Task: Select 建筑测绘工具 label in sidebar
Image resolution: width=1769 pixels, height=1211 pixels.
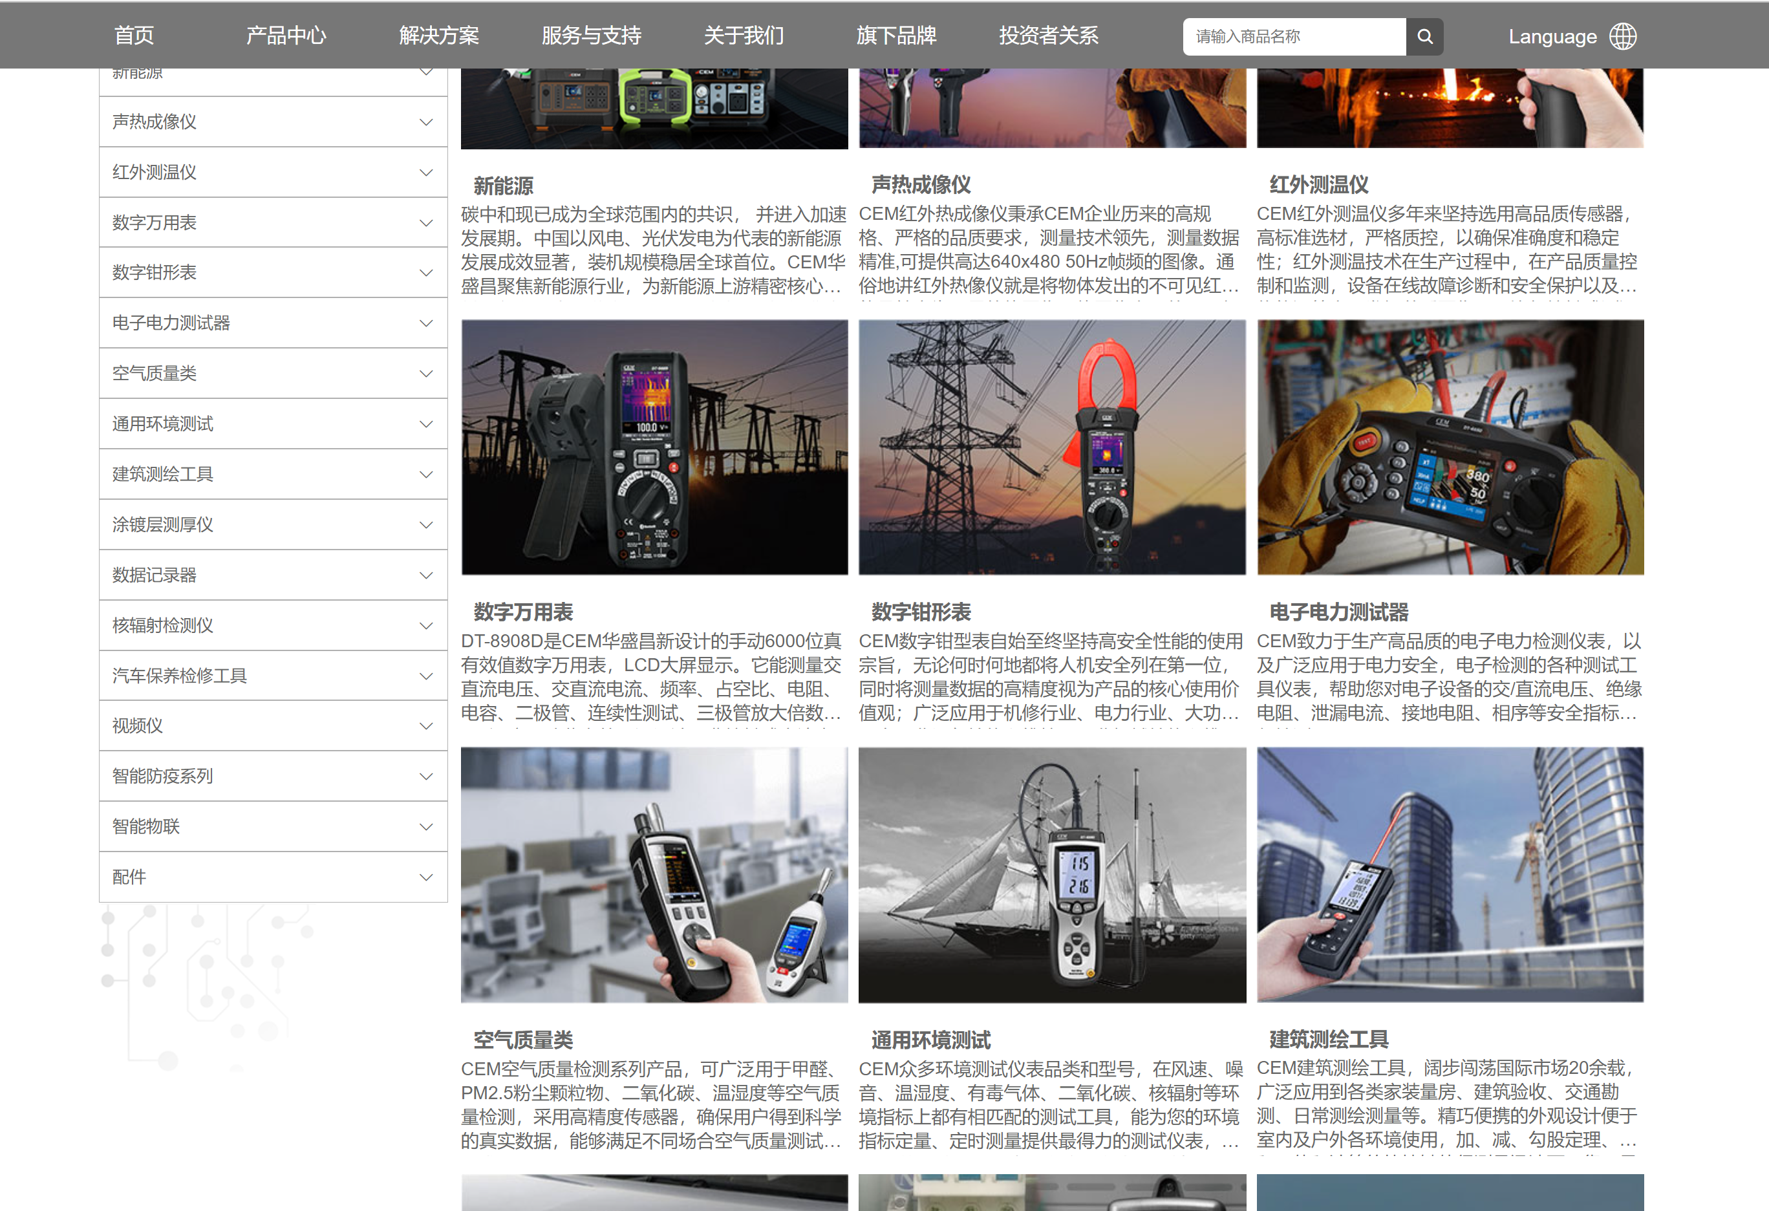Action: click(x=163, y=474)
